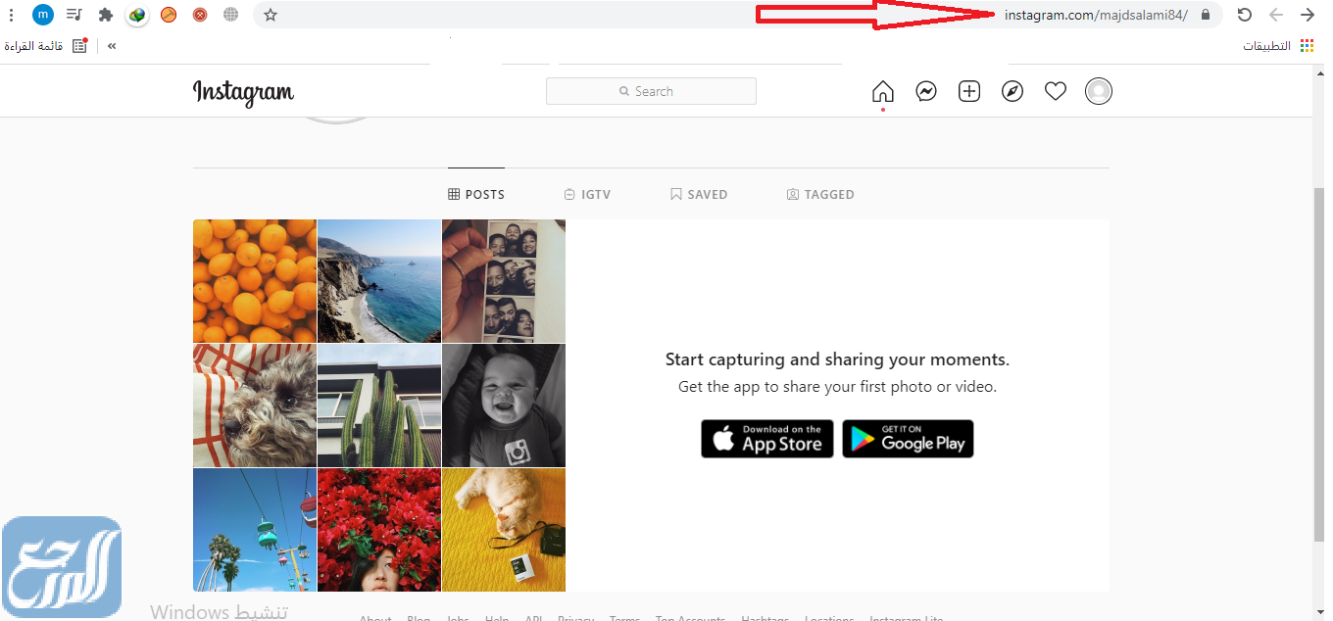Switch to the IGTV tab
1333x621 pixels.
(x=587, y=194)
